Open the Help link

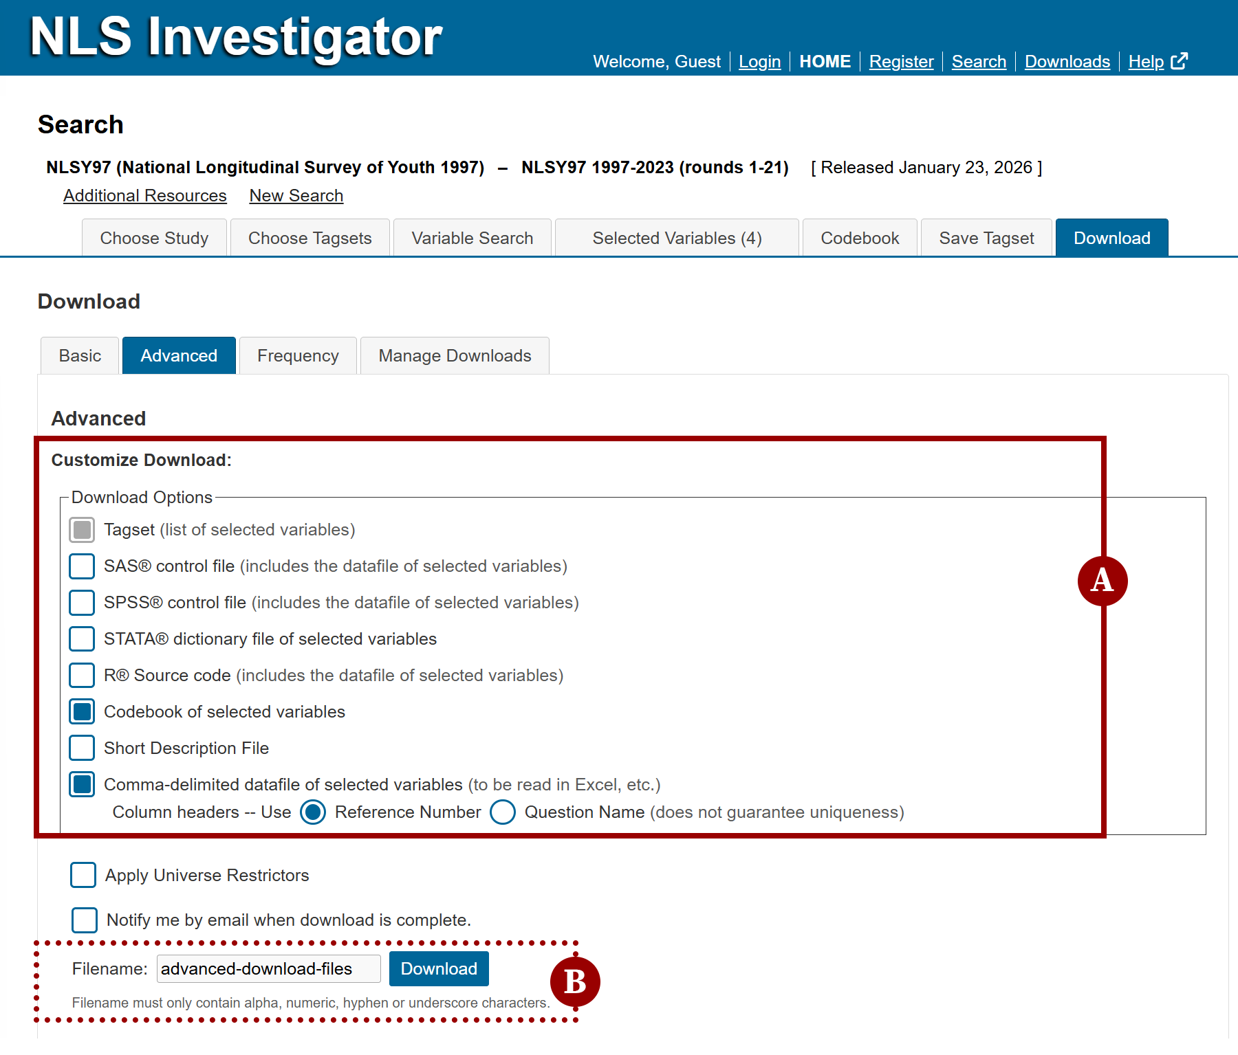[1146, 62]
